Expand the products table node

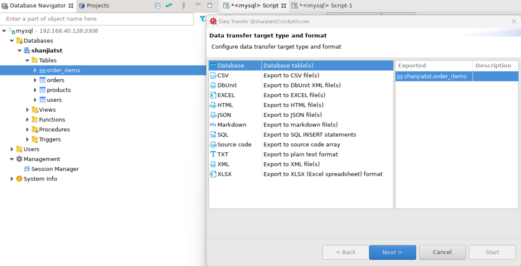coord(35,90)
